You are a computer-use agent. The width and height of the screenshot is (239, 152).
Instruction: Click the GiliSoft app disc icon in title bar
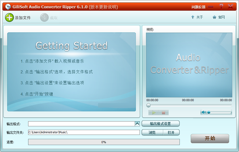coord(8,7)
